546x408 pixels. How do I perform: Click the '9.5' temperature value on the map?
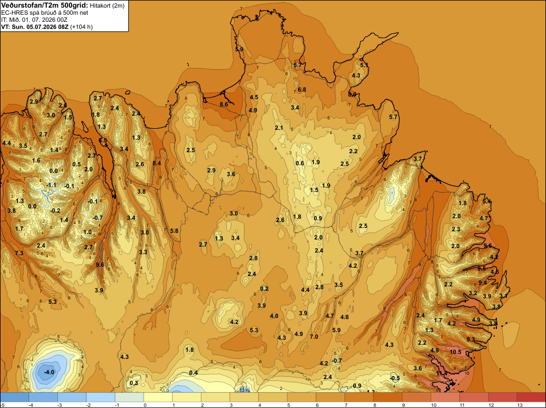click(x=482, y=268)
